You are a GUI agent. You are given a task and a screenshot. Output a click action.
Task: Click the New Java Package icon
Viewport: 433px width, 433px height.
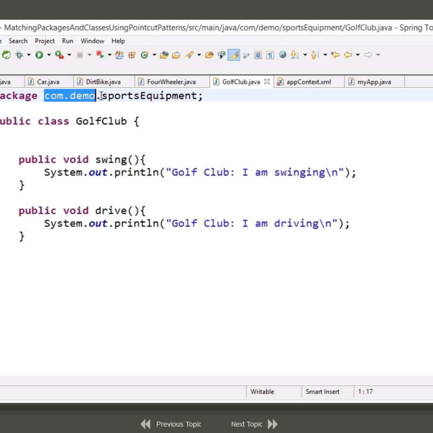pos(132,55)
